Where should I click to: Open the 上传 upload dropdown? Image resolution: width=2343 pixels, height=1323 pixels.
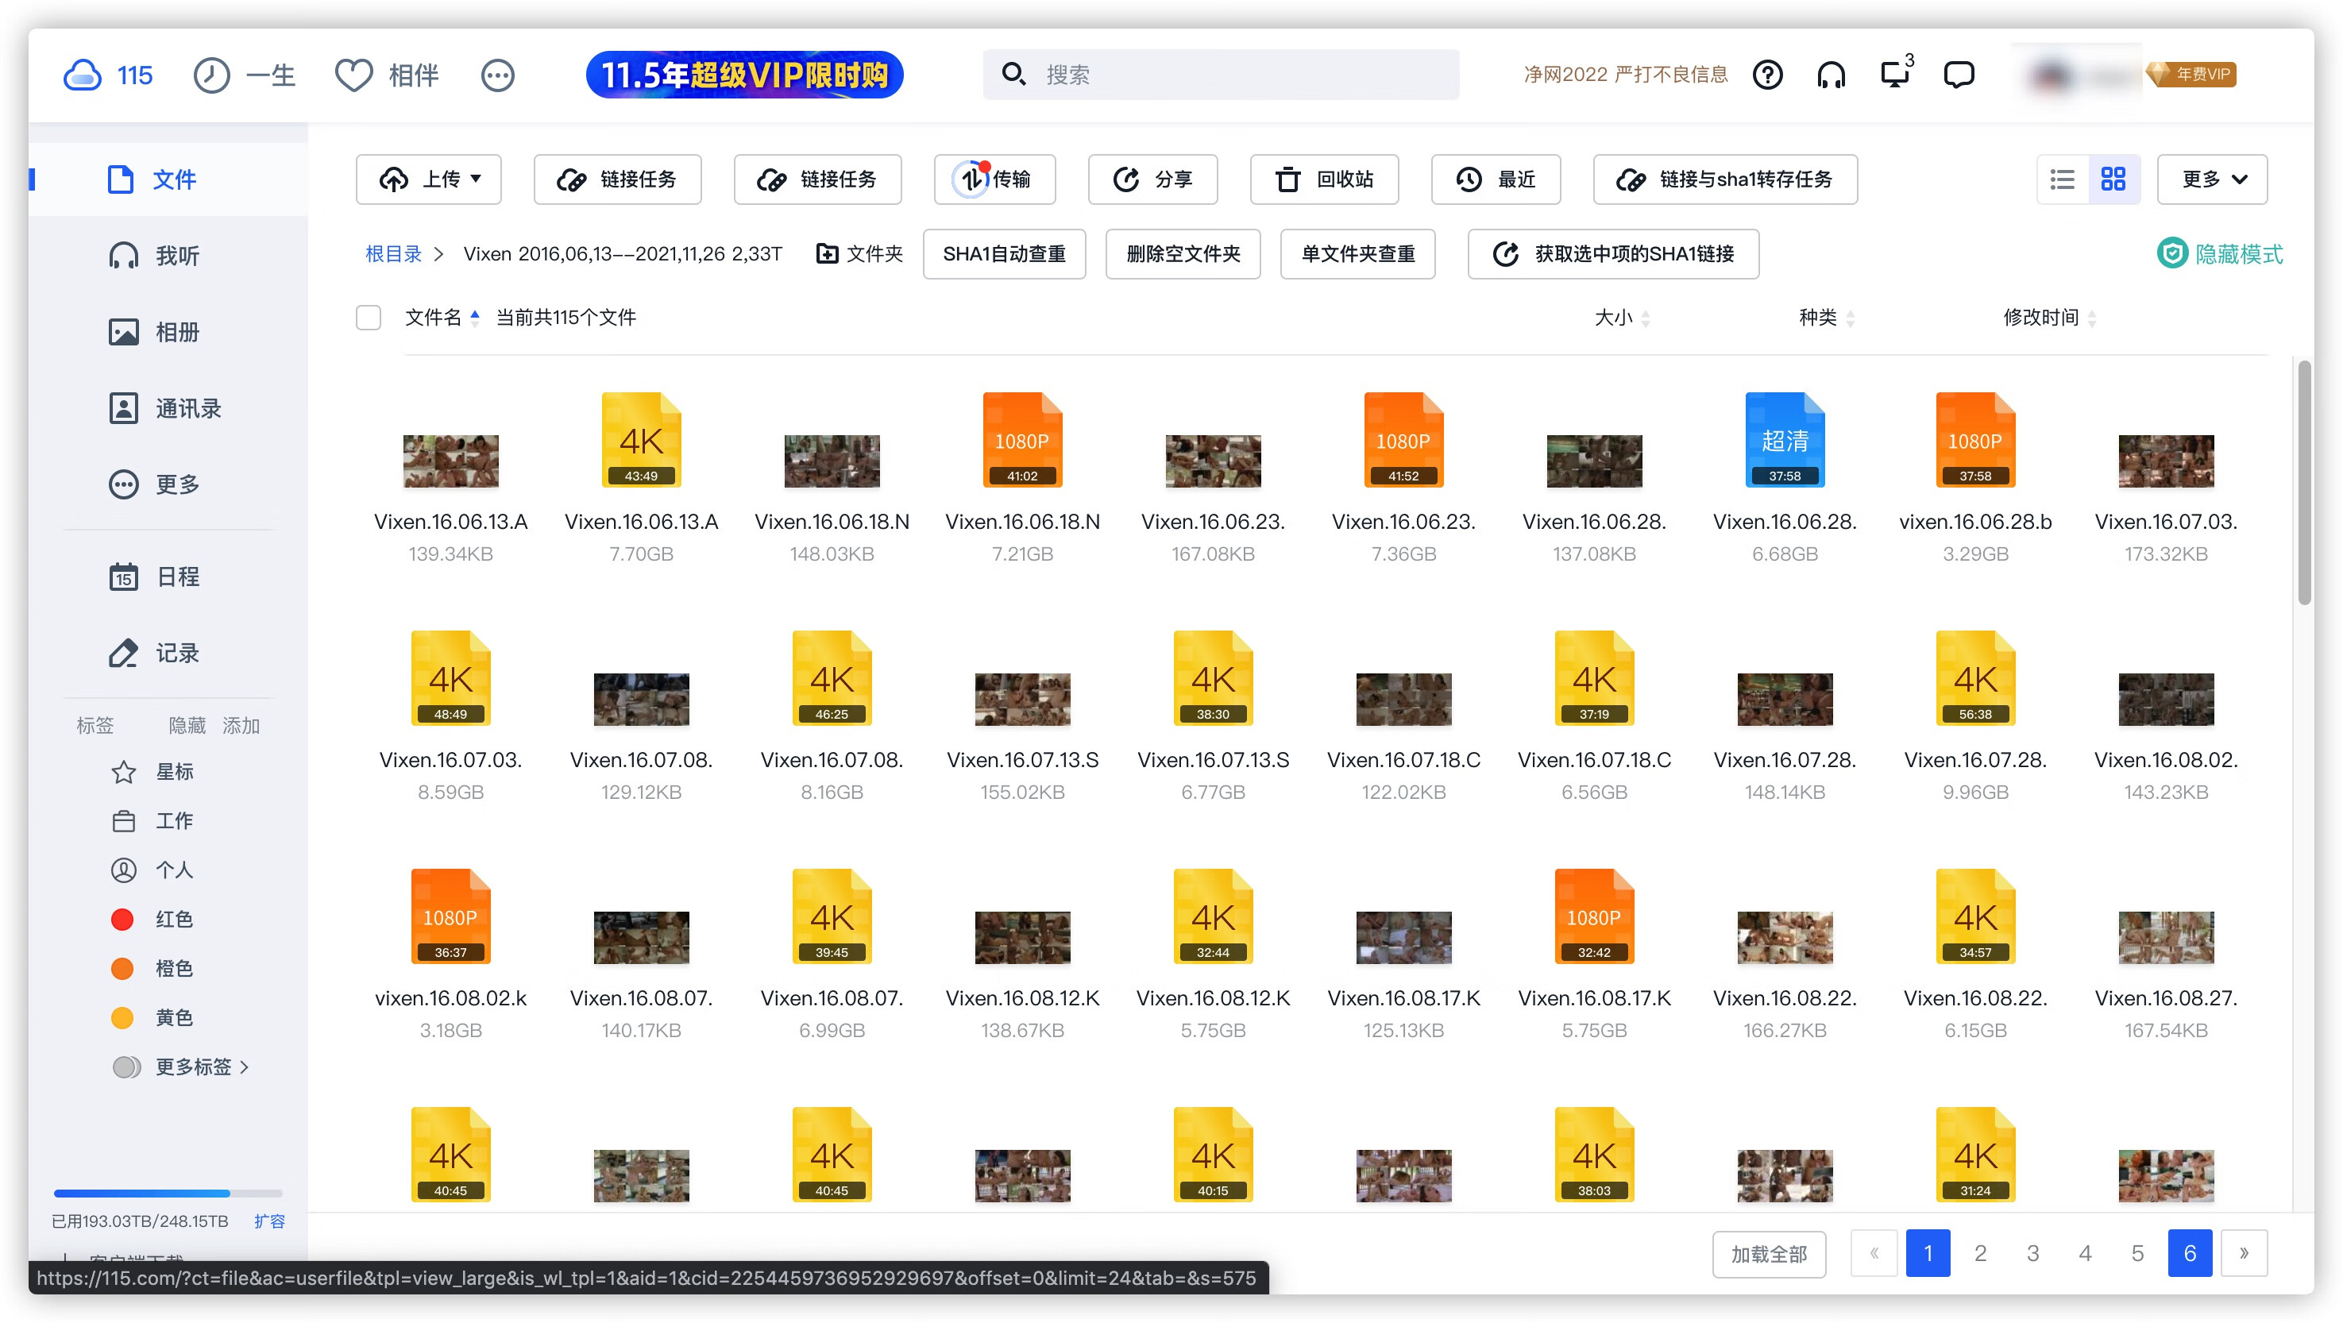point(428,179)
